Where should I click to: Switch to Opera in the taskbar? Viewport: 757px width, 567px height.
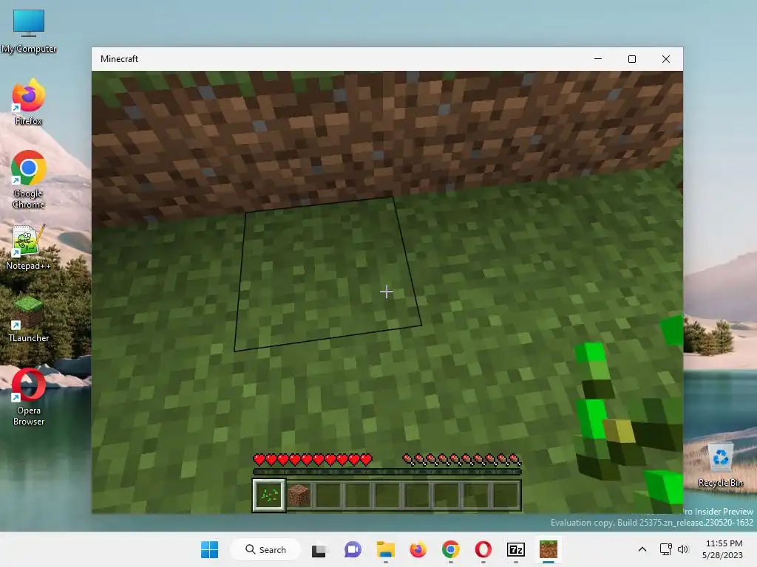click(x=483, y=549)
